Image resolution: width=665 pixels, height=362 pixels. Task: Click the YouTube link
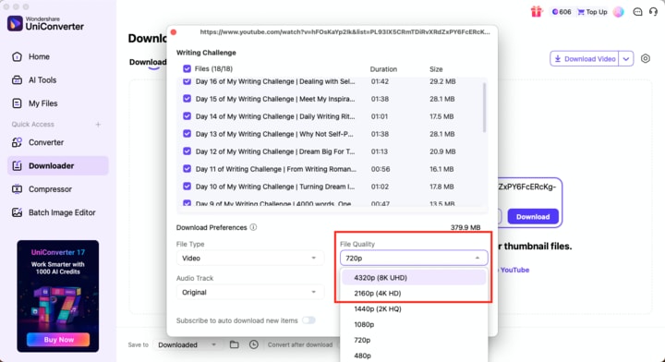click(514, 270)
